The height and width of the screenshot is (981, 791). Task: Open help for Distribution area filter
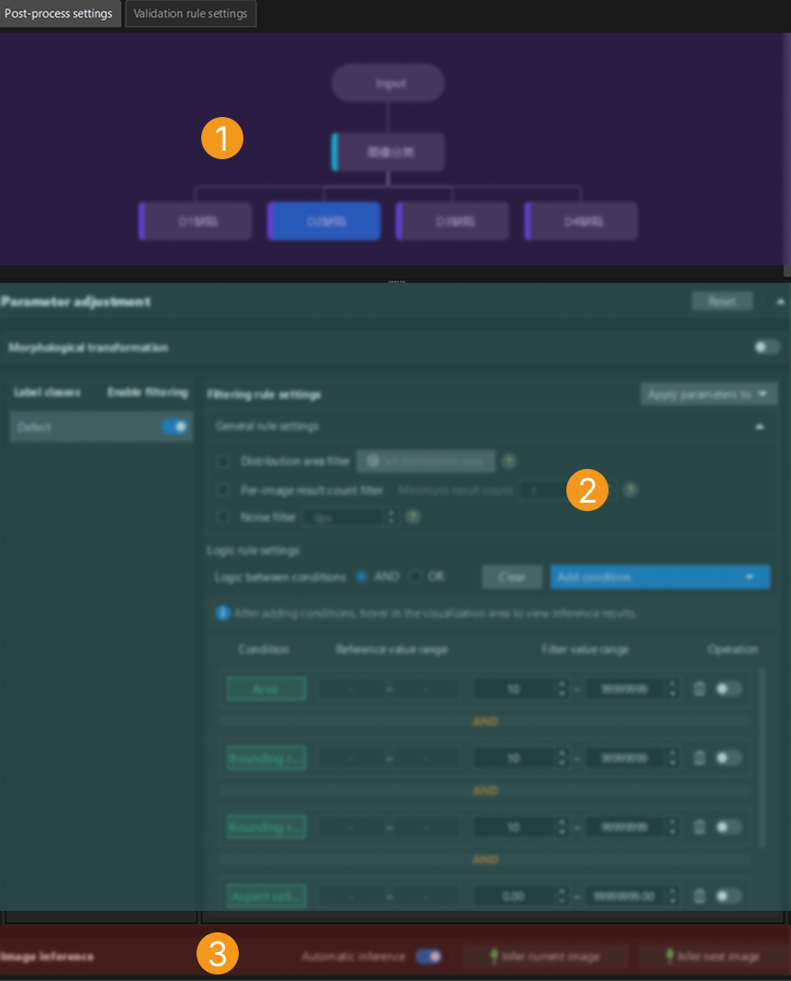click(509, 461)
